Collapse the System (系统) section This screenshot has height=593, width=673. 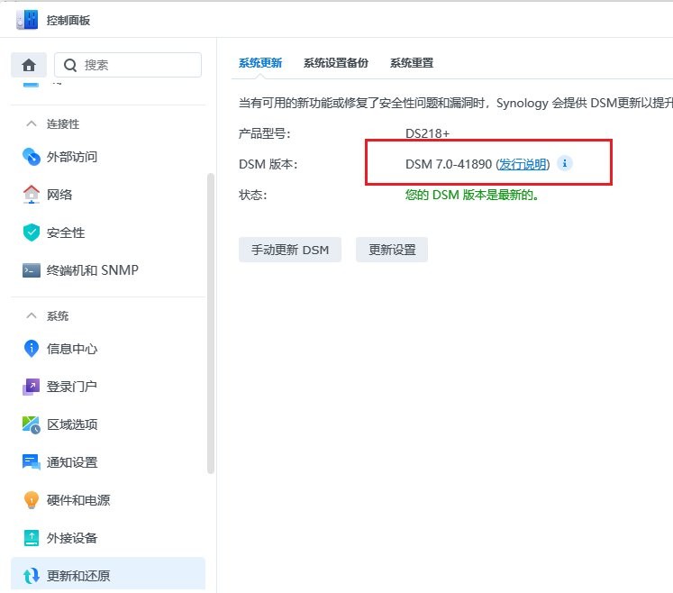coord(32,316)
